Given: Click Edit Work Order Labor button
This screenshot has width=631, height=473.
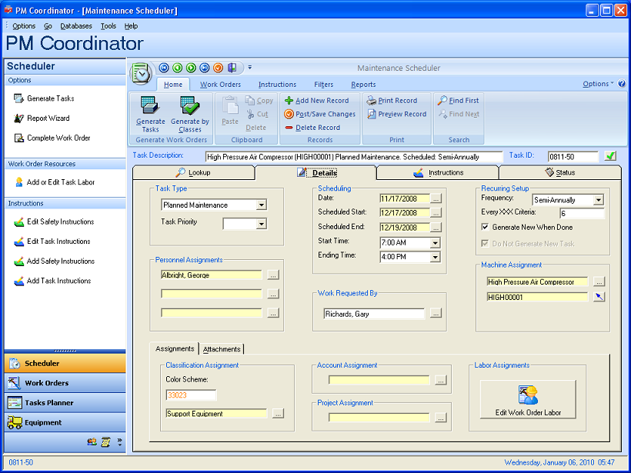Looking at the screenshot, I should pos(528,399).
